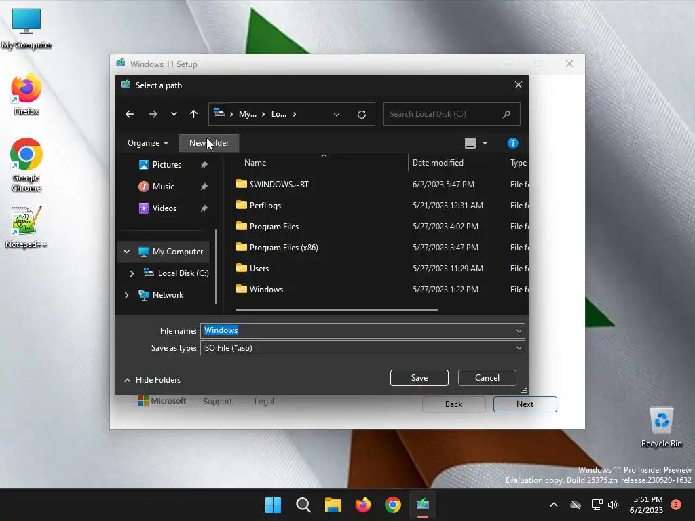Click the Windows Setup taskbar icon
This screenshot has width=695, height=521.
click(x=422, y=505)
